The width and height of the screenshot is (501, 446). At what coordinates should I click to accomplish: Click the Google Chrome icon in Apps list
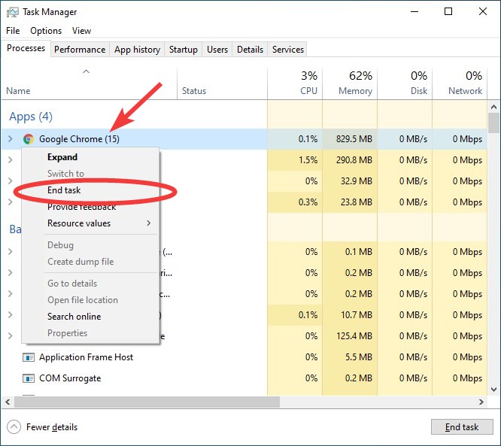(29, 139)
